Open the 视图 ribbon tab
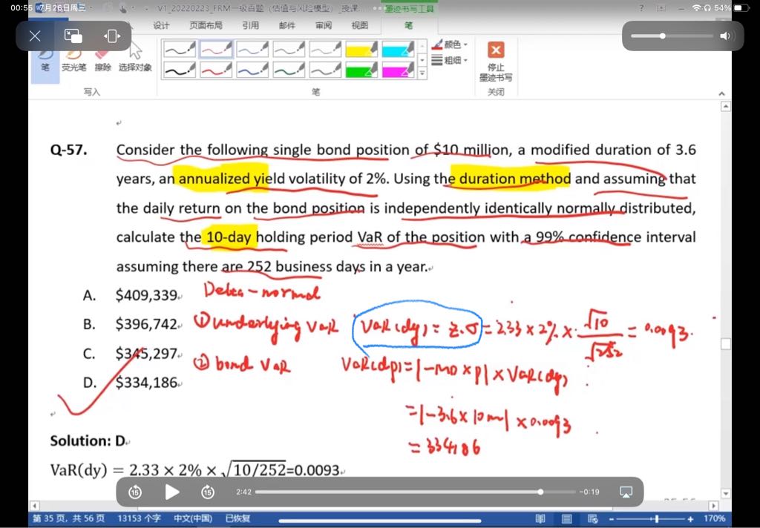760x528 pixels. pyautogui.click(x=359, y=25)
